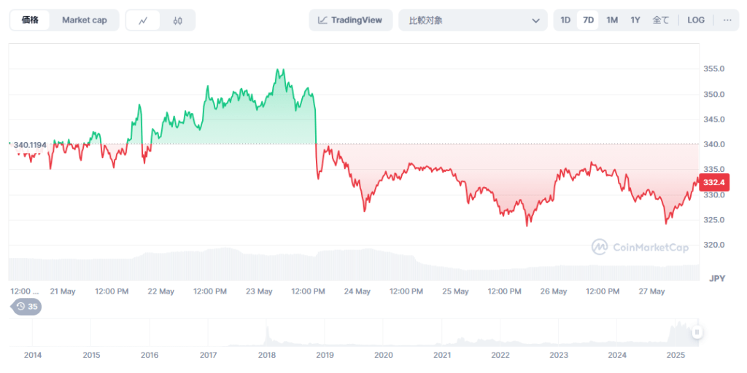Open the three-dot more options menu
Viewport: 747px width, 373px height.
coord(727,20)
